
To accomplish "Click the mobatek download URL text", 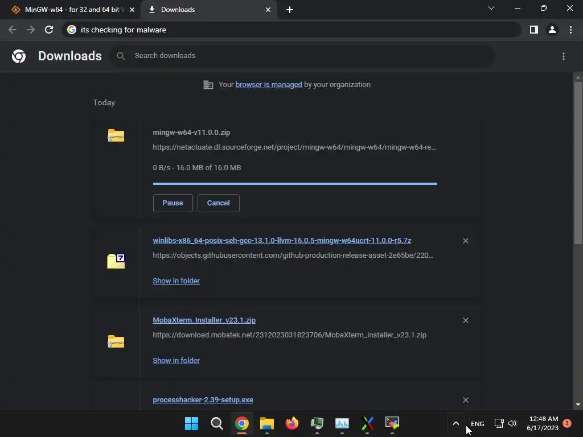I will [x=289, y=335].
